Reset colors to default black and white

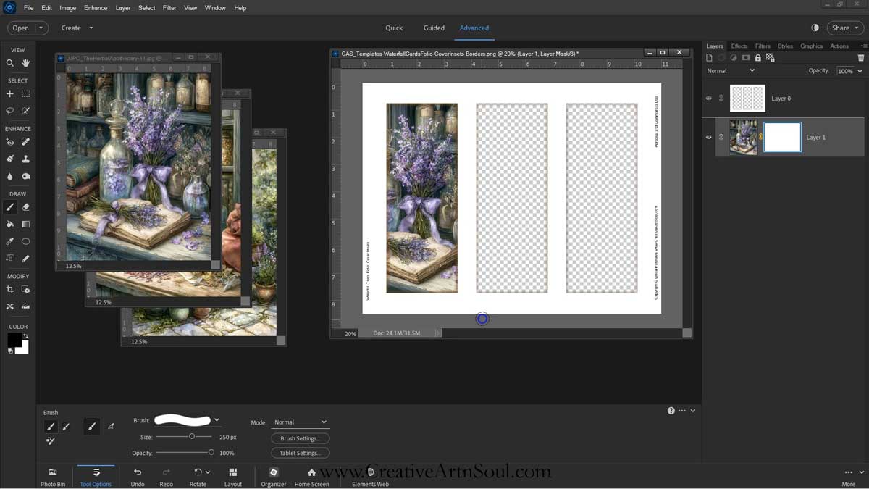click(10, 351)
